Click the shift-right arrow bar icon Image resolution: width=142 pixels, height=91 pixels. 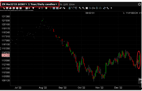click(x=90, y=8)
